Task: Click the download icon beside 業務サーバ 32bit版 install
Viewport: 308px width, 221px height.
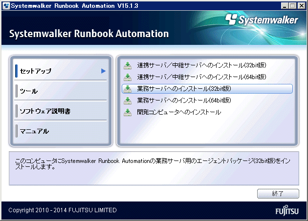Action: point(128,89)
